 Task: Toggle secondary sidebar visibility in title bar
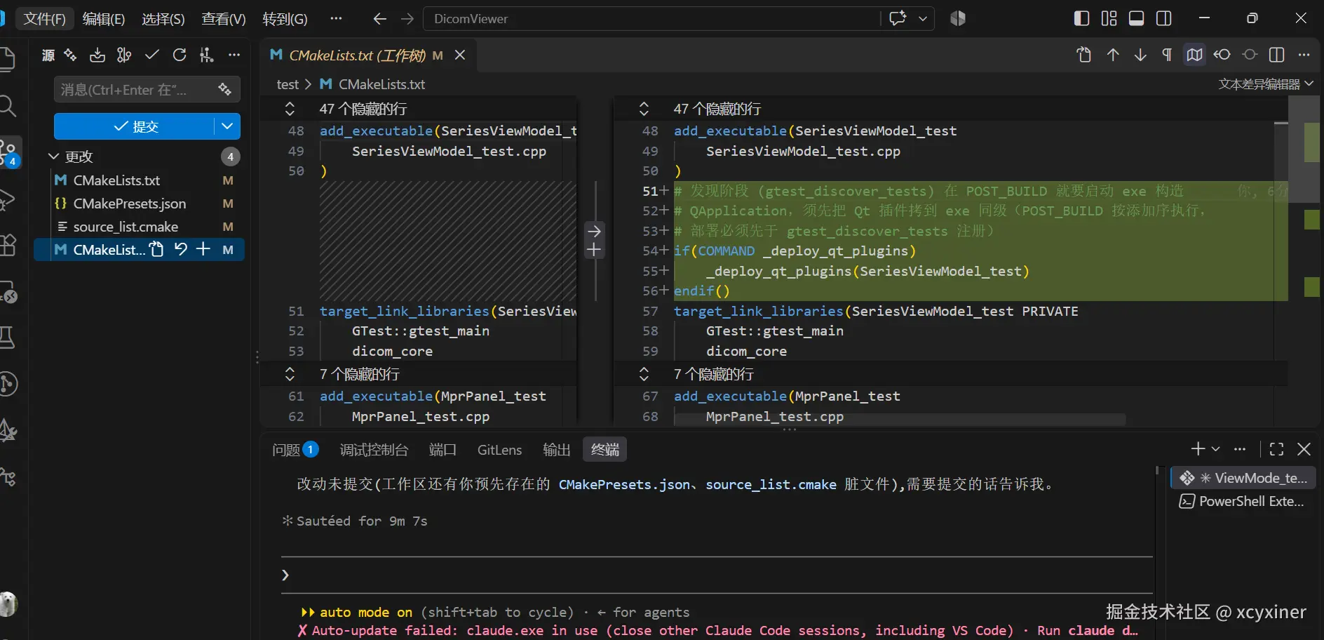1164,18
